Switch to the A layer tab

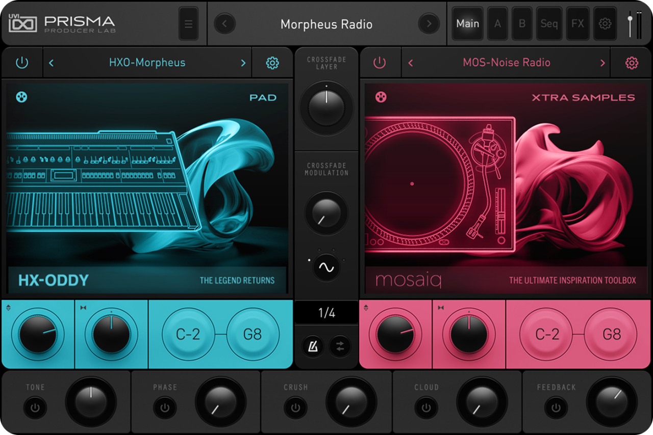(x=497, y=23)
